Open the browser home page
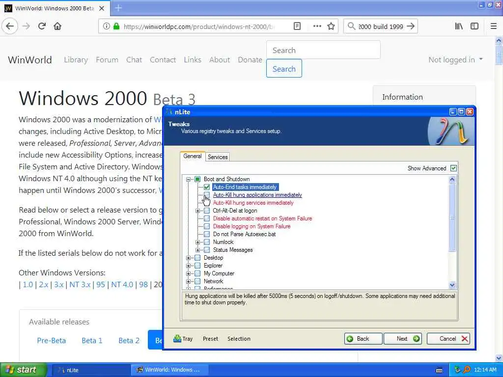Viewport: 503px width, 377px height. coord(57,27)
